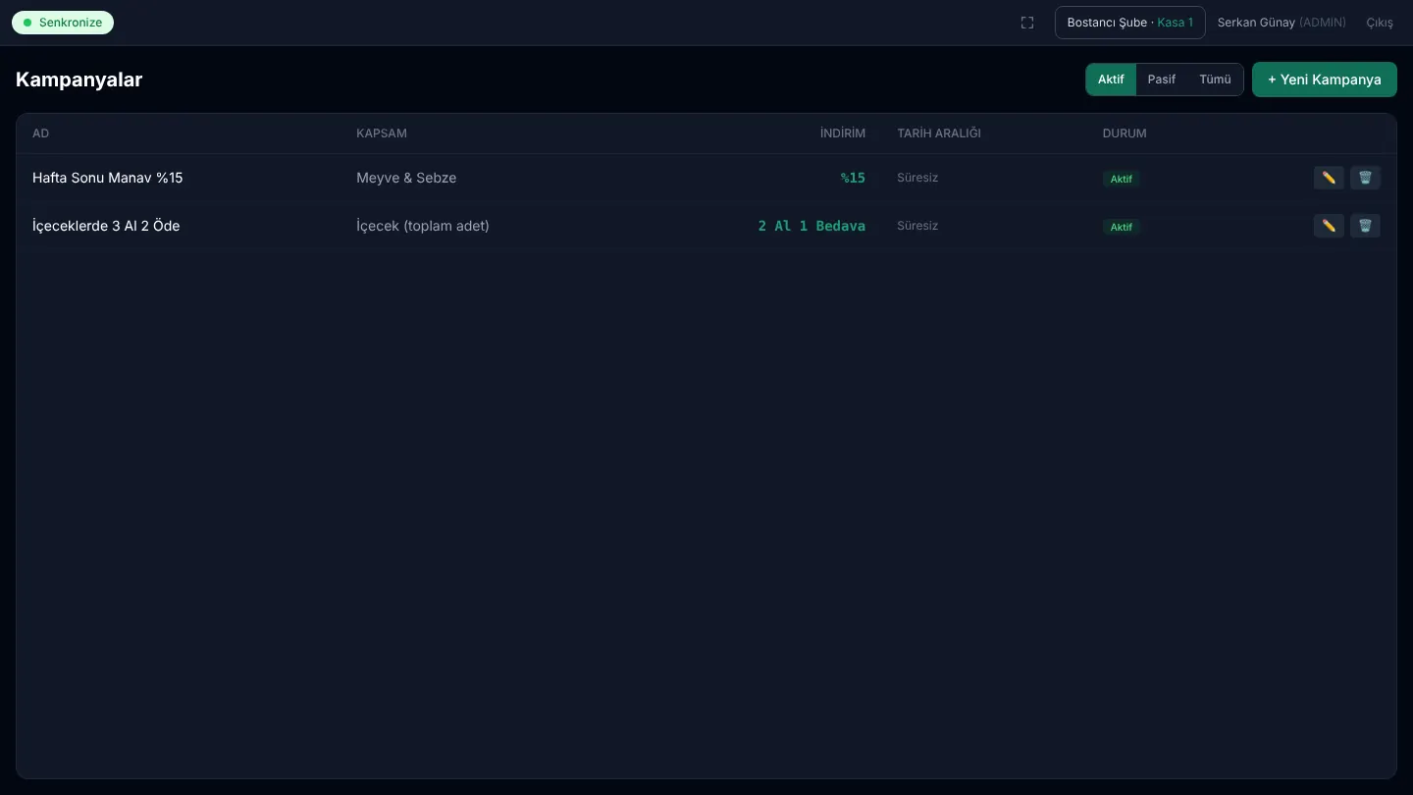This screenshot has width=1413, height=795.
Task: Click the DURUM column header
Action: [1125, 133]
